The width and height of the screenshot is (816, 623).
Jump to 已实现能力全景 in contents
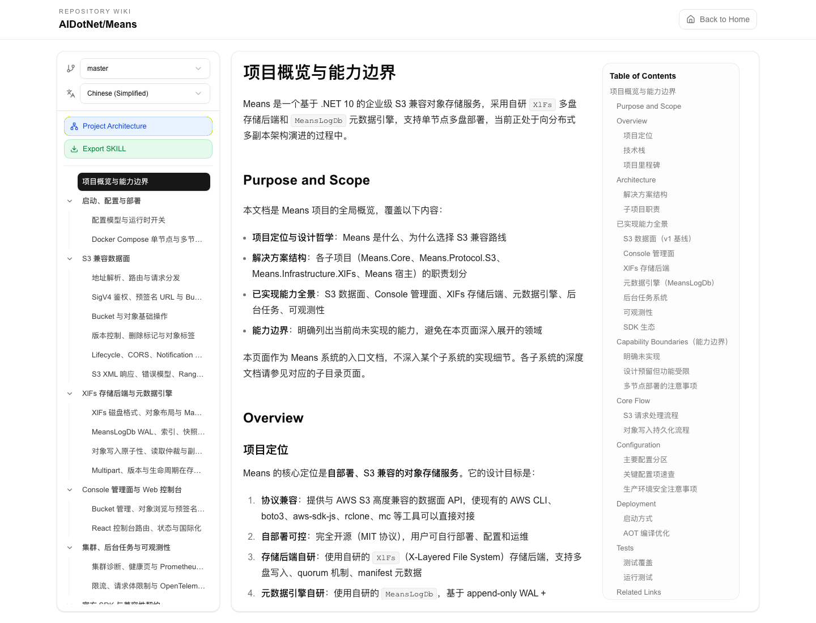(x=642, y=224)
